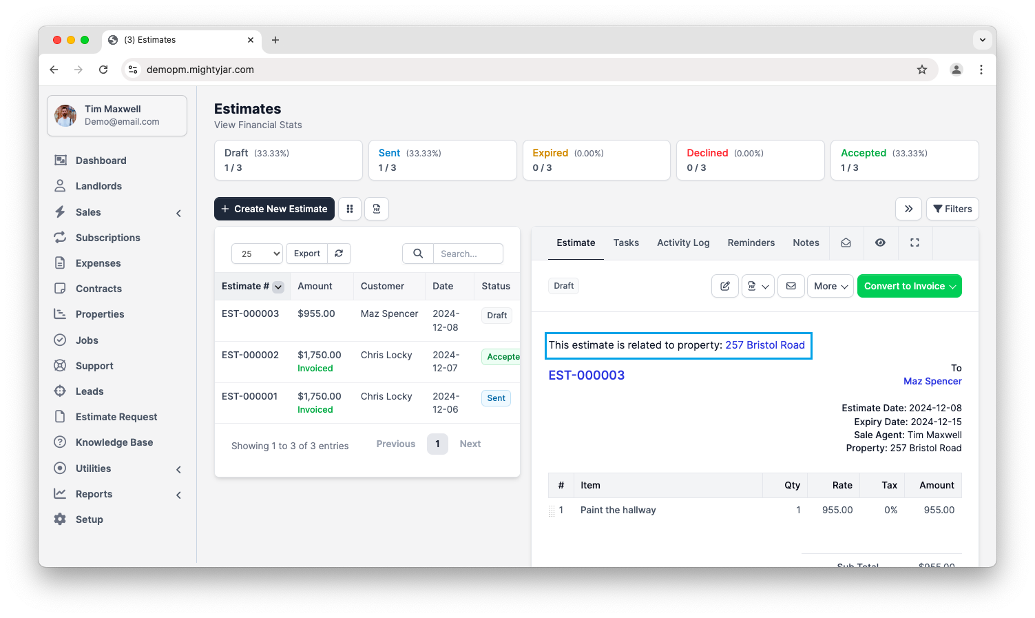Switch to the Notes tab

(x=806, y=243)
